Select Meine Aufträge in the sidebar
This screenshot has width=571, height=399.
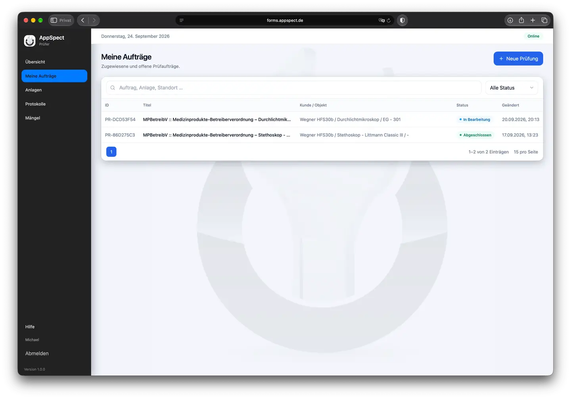[x=54, y=76]
